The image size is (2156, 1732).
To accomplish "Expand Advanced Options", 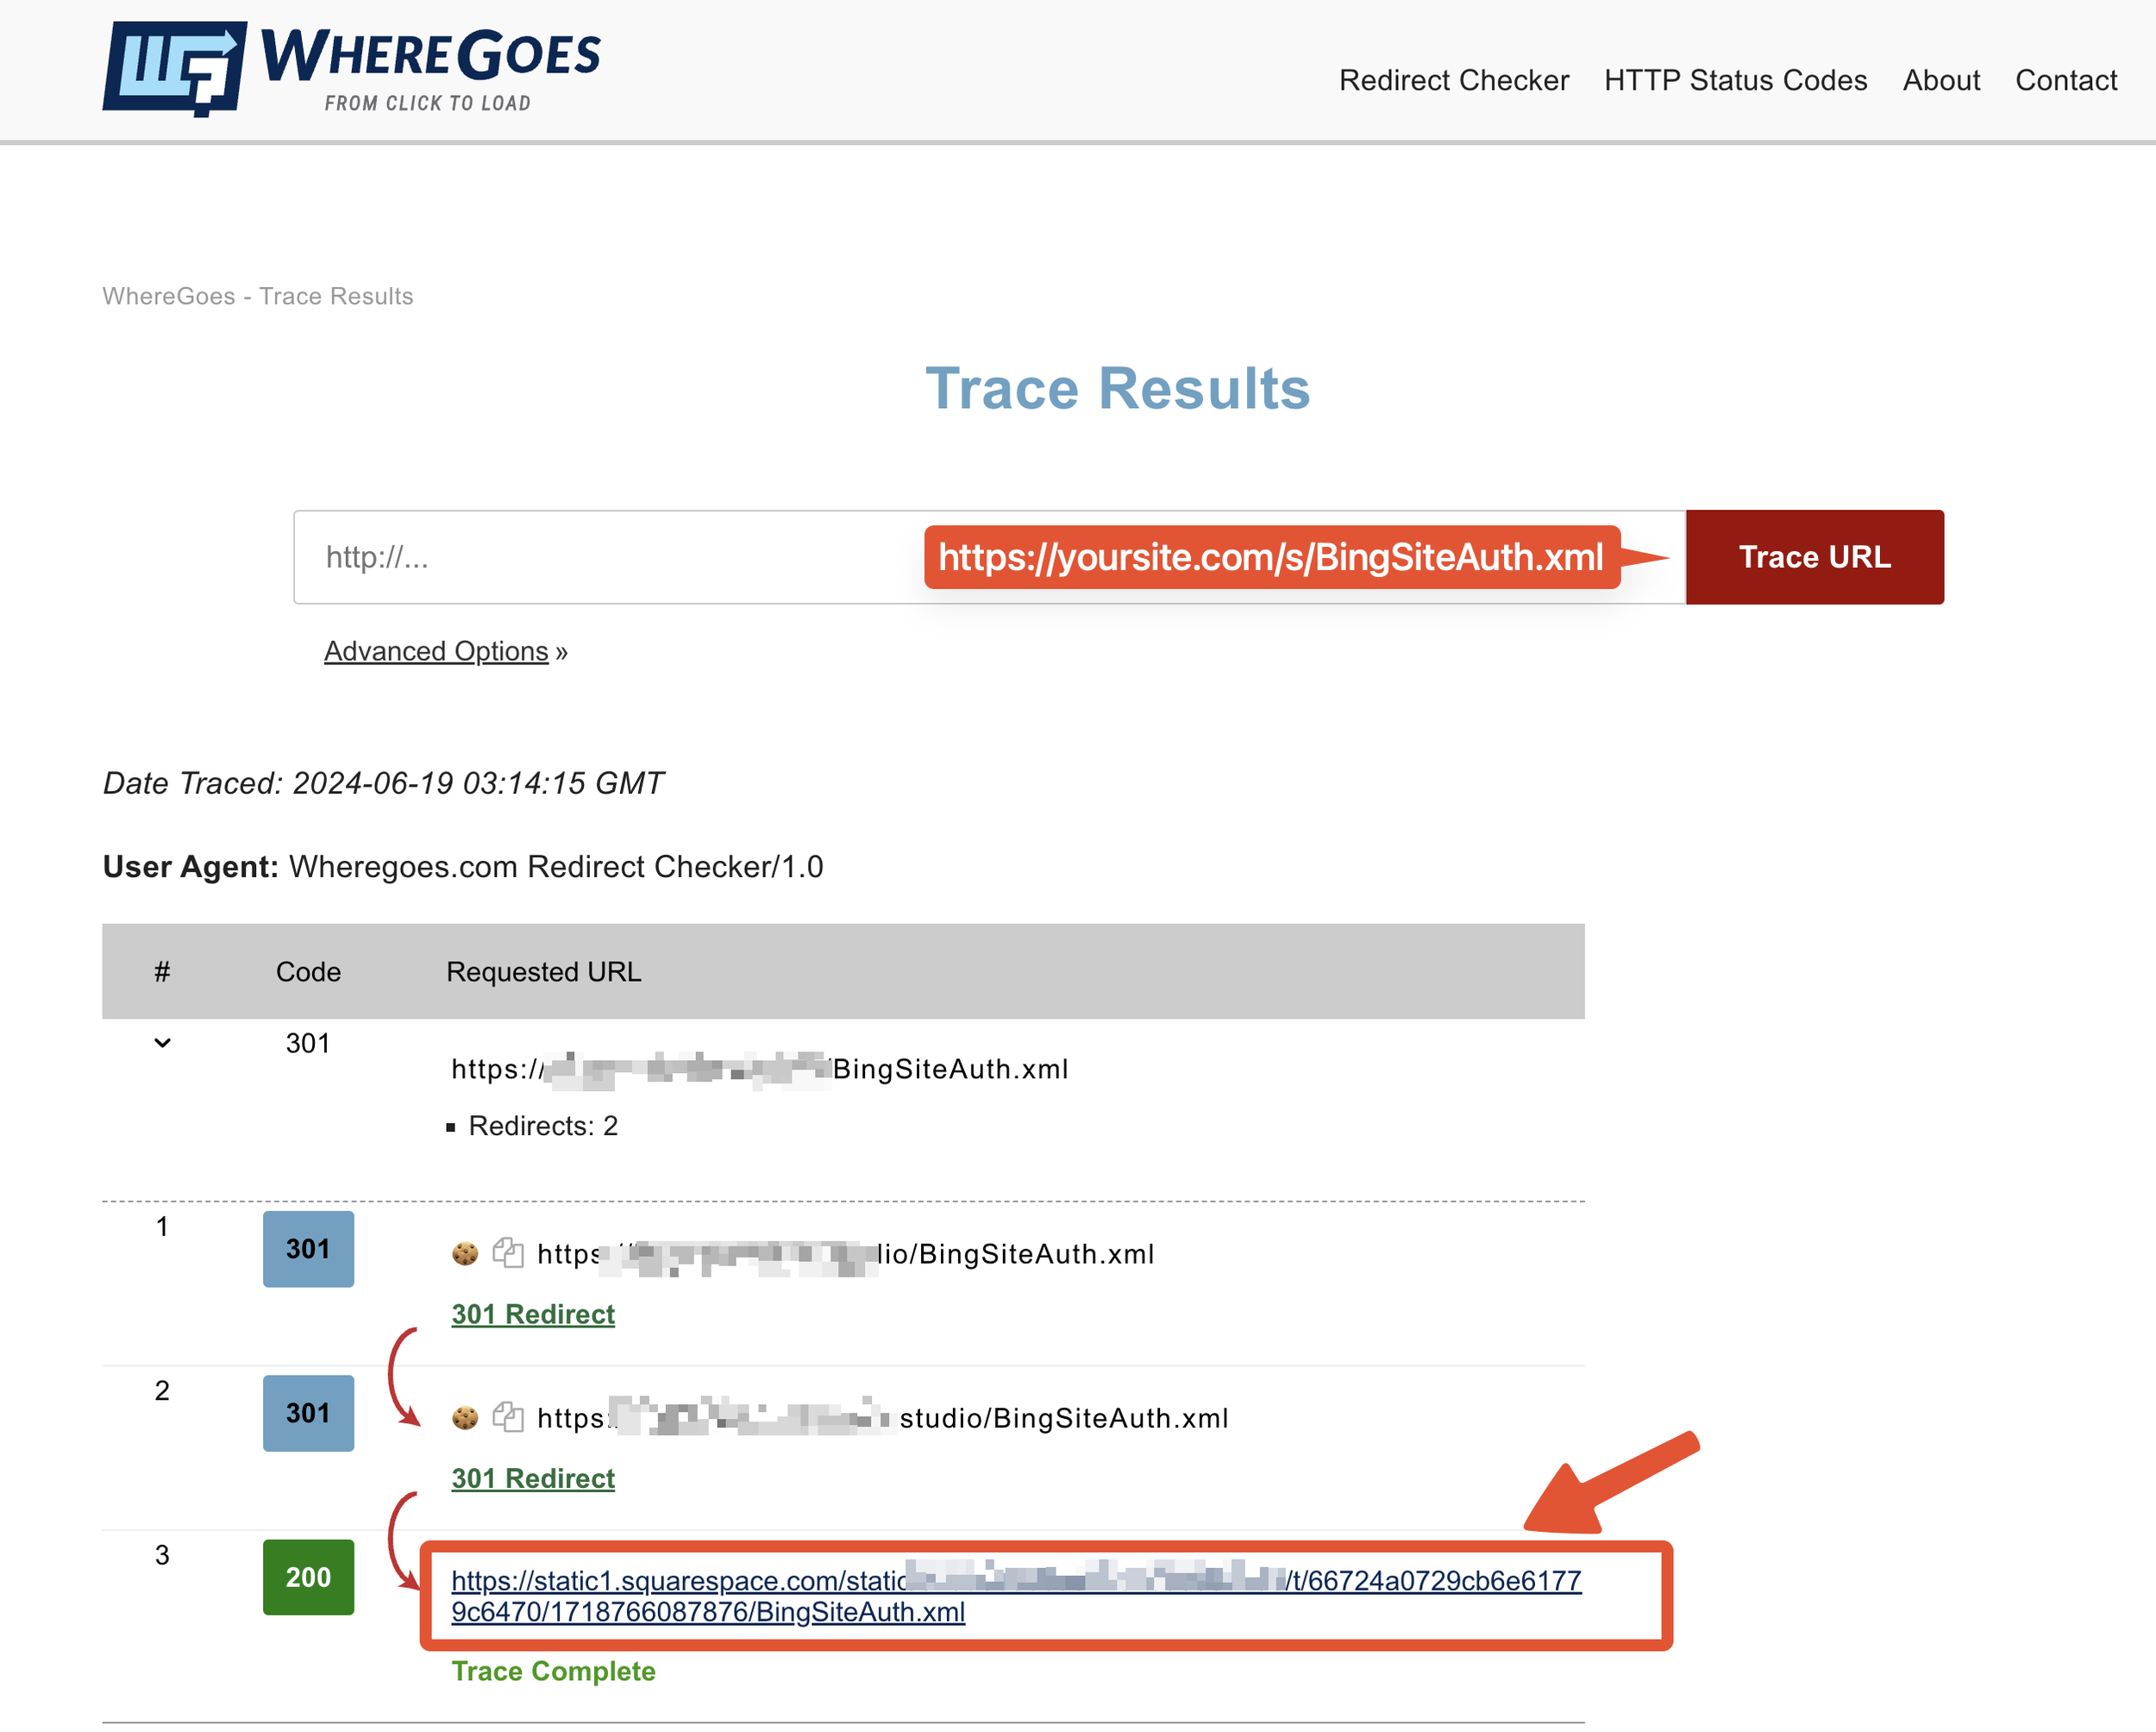I will tap(436, 651).
